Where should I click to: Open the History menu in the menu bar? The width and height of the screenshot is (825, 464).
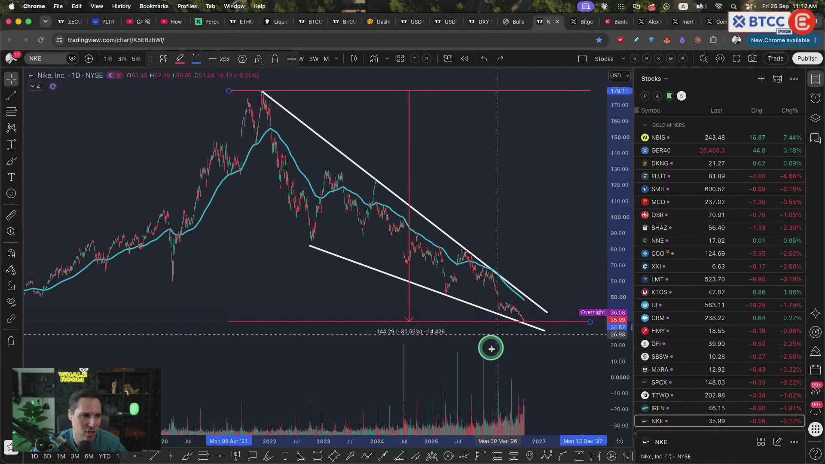pyautogui.click(x=121, y=6)
